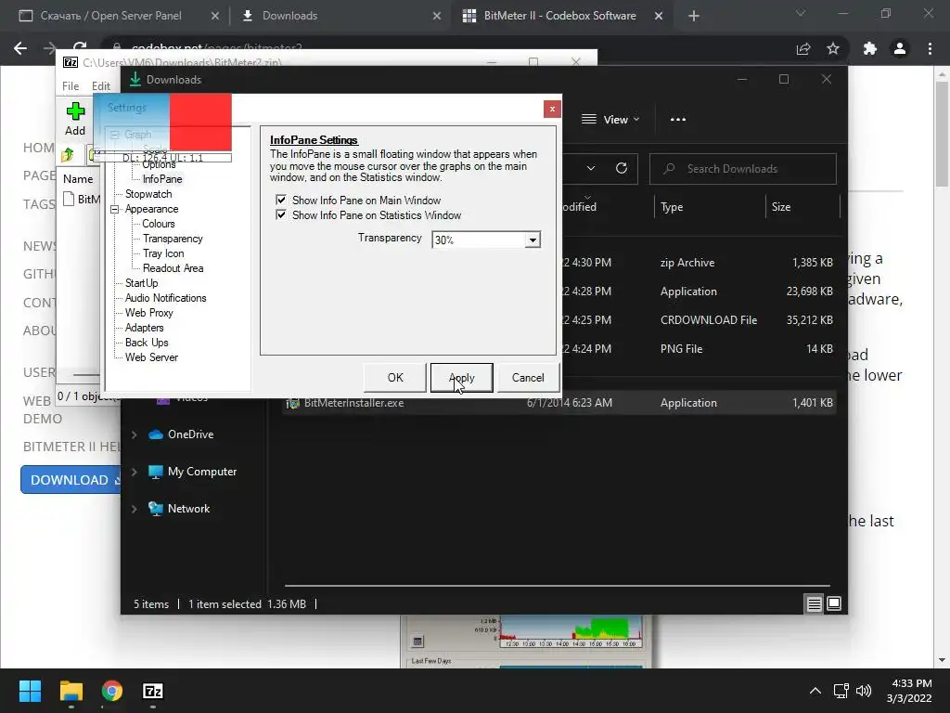Image resolution: width=950 pixels, height=713 pixels.
Task: Select InfoPane in settings tree
Action: click(162, 179)
